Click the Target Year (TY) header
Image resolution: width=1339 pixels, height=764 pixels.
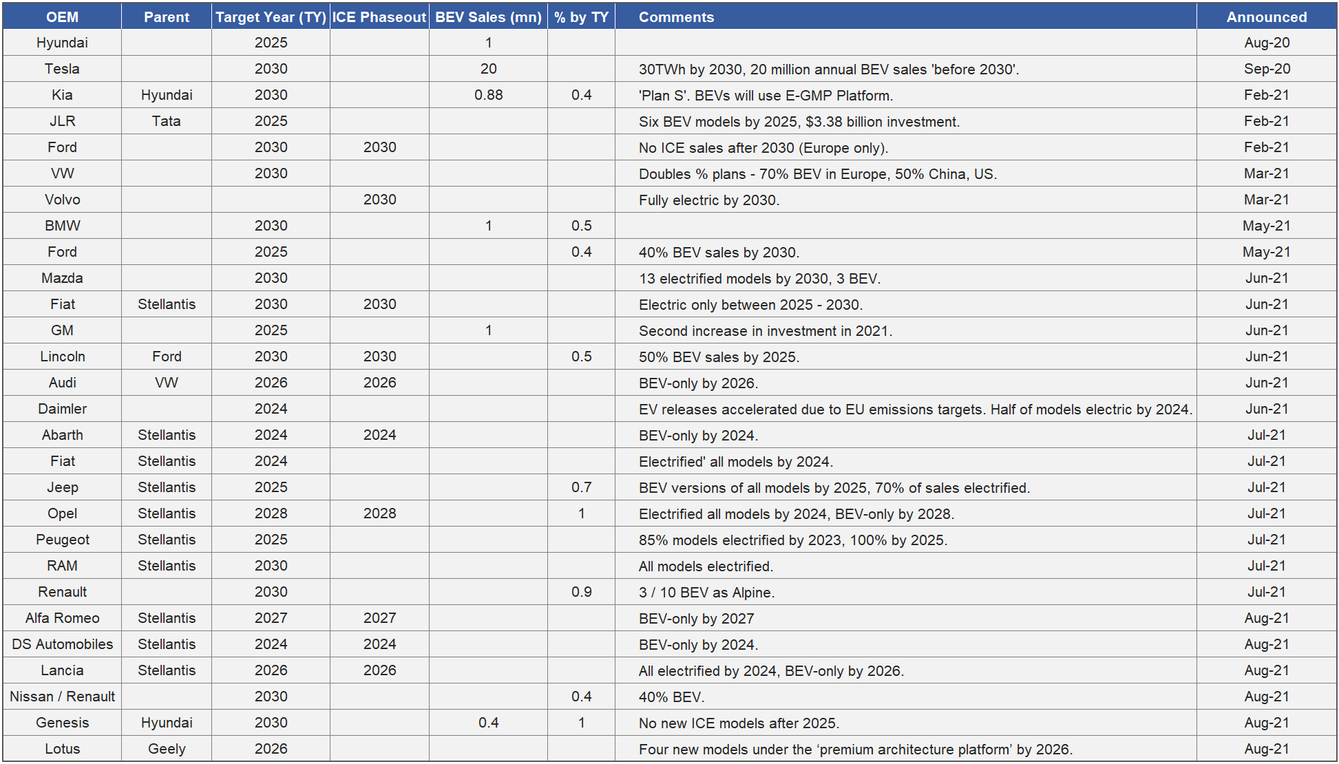(271, 17)
